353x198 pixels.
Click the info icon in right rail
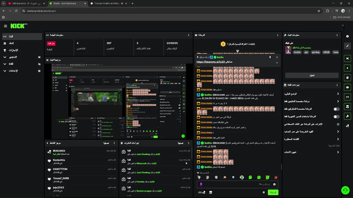click(x=347, y=36)
